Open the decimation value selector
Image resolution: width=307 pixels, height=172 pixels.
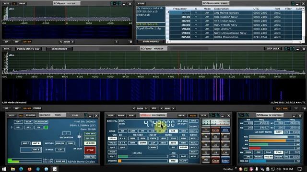click(67, 133)
